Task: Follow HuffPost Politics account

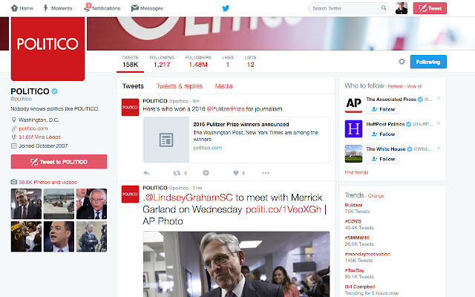Action: (x=383, y=134)
